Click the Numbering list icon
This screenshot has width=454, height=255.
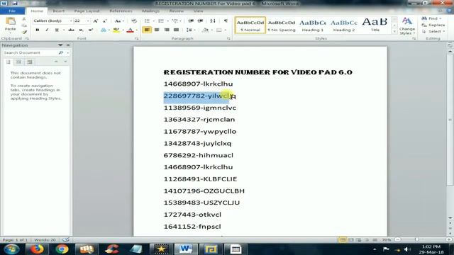pos(161,21)
